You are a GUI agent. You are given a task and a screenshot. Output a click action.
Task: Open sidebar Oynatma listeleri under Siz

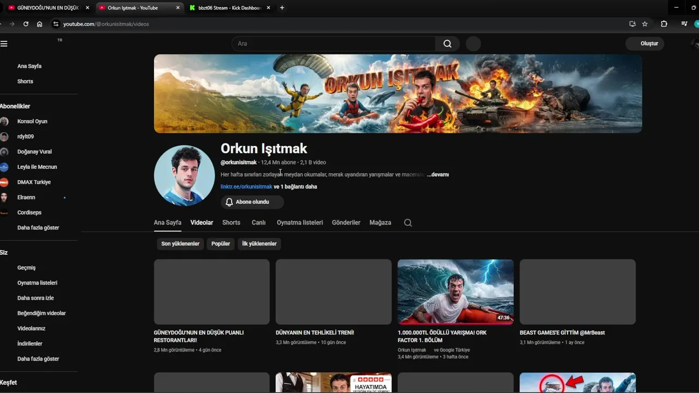tap(37, 283)
